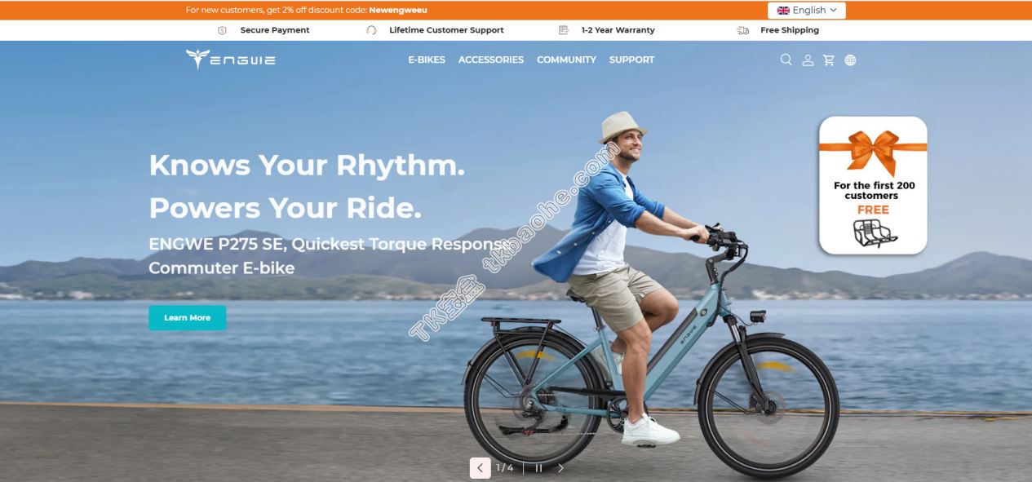Expand the English language dropdown
The image size is (1032, 482).
(807, 11)
